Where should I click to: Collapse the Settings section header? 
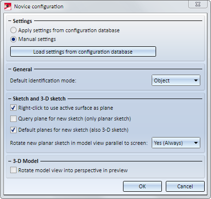tap(10, 21)
